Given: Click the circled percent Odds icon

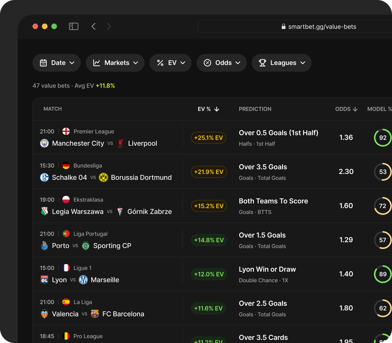Looking at the screenshot, I should point(207,63).
